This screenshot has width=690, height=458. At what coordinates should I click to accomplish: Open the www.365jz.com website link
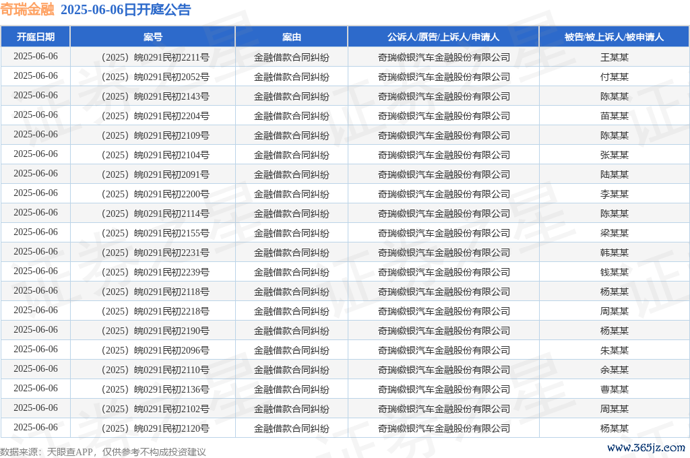[646, 448]
